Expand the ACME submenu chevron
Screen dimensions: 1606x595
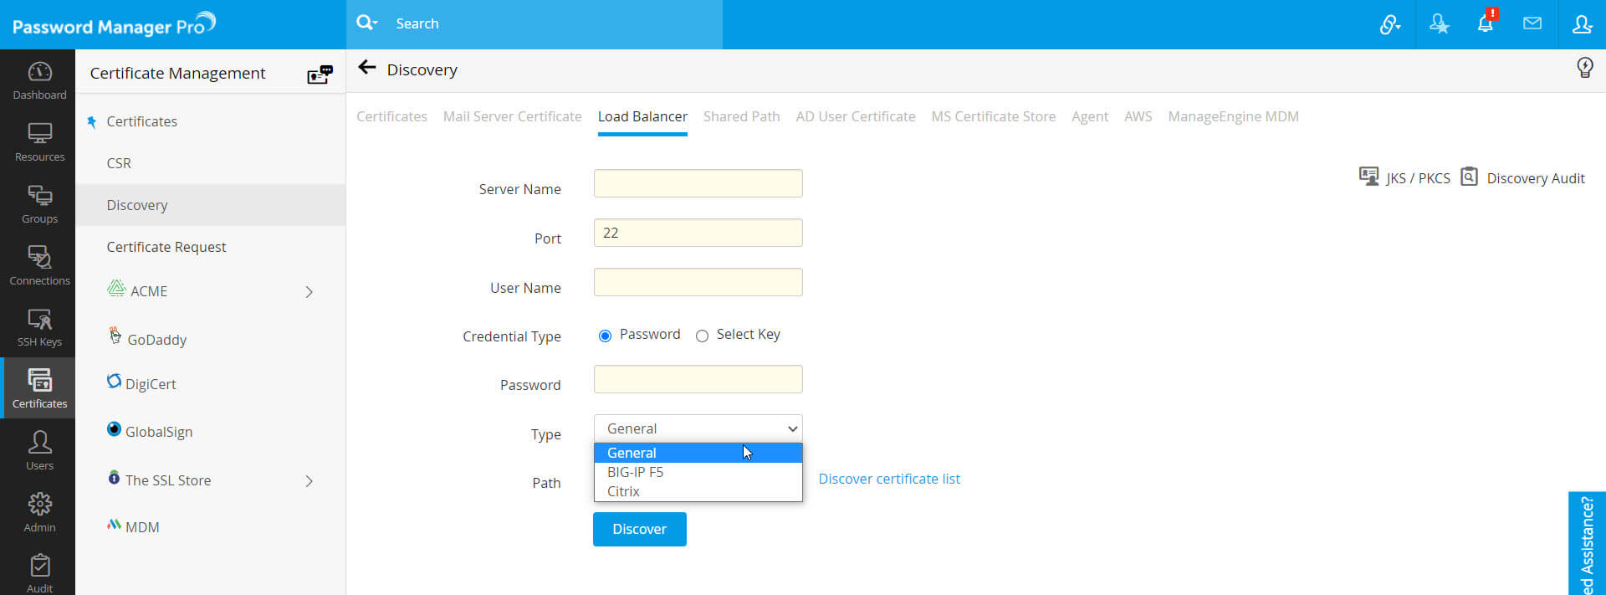309,292
